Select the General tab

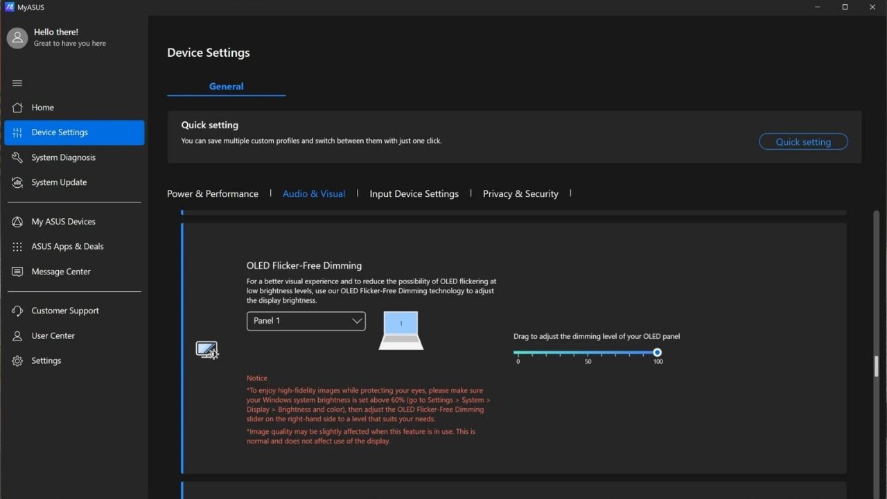tap(226, 87)
